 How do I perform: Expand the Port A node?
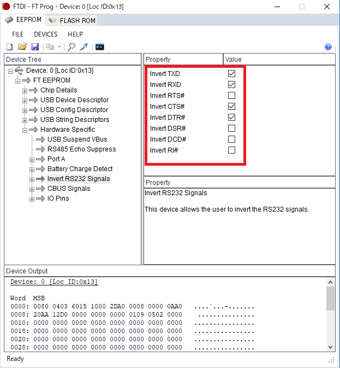[32, 160]
